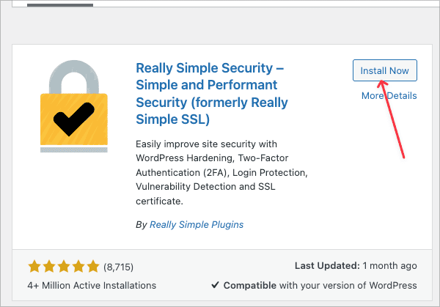Click the Compatible with your version text
This screenshot has height=307, width=440.
[320, 285]
